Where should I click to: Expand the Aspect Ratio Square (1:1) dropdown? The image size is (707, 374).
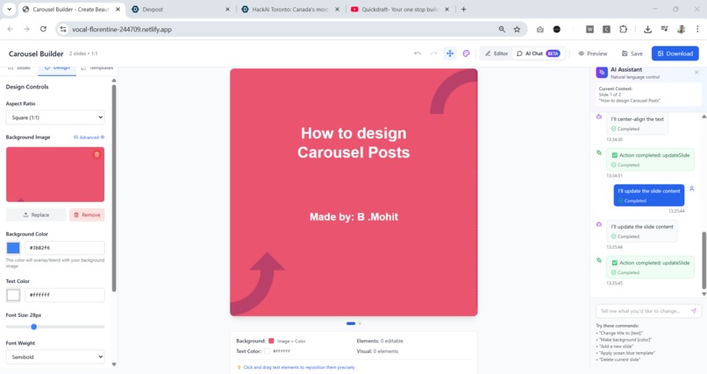(55, 117)
